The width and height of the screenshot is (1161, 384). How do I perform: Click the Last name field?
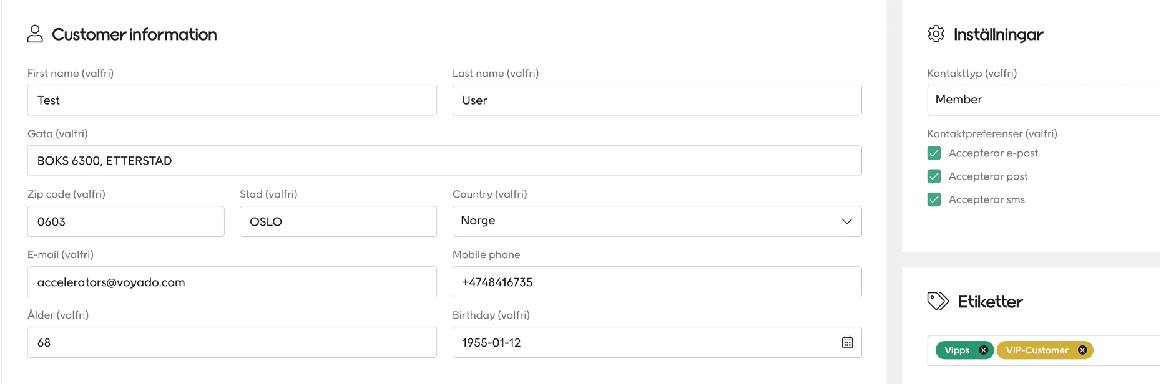pyautogui.click(x=657, y=100)
